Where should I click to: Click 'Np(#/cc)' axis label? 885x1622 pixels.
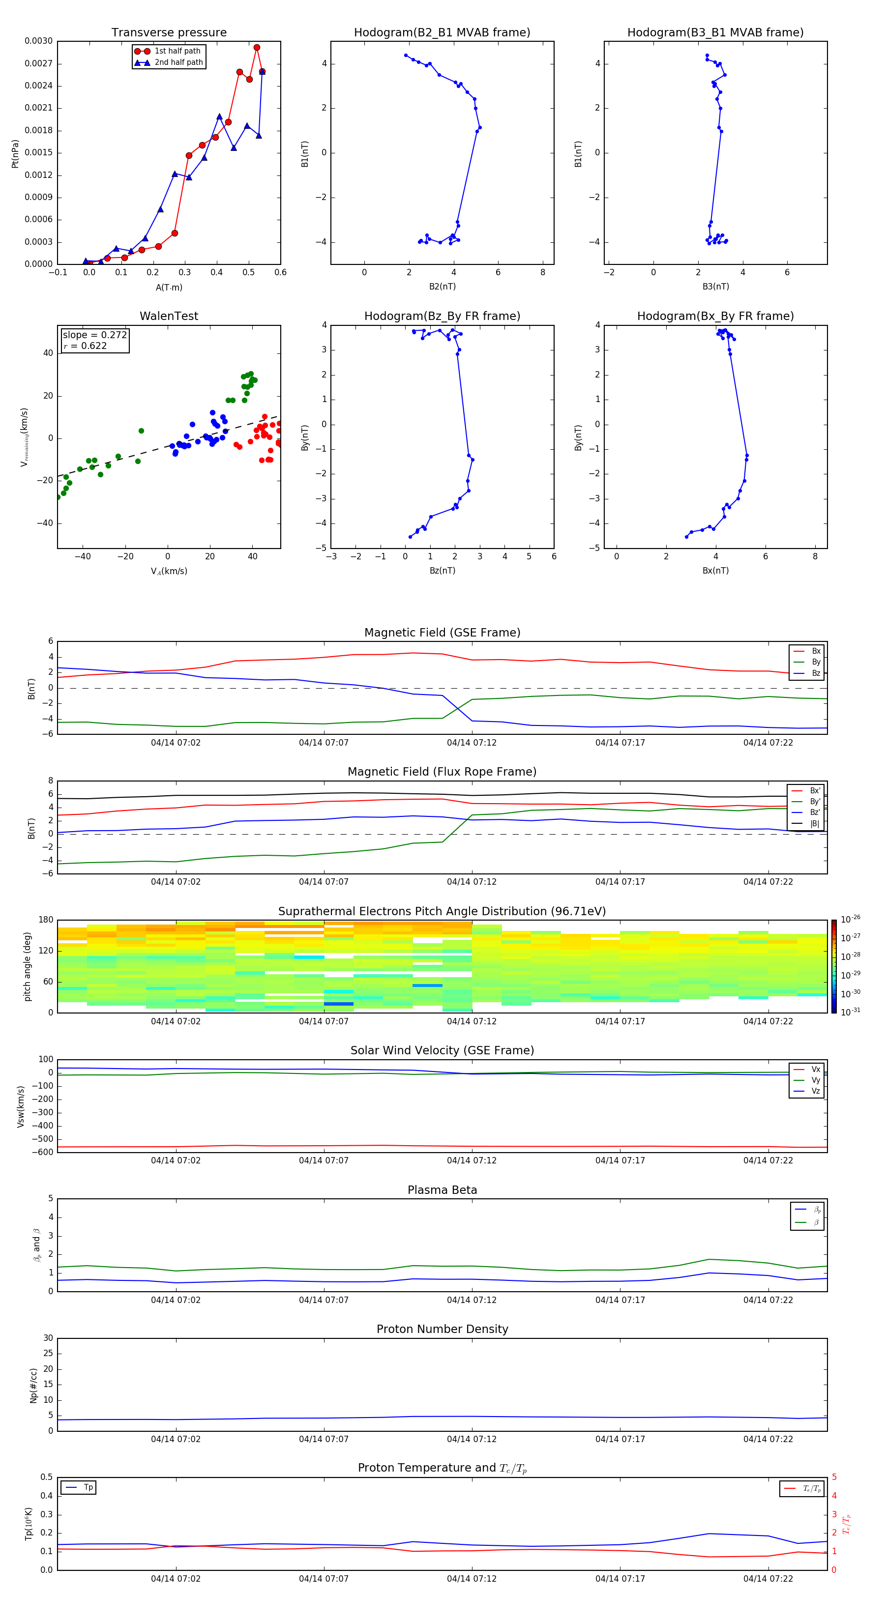(x=33, y=1385)
